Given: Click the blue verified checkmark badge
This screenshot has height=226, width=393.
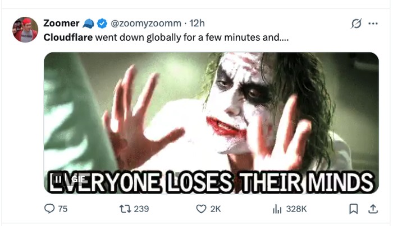Looking at the screenshot, I should tap(102, 23).
